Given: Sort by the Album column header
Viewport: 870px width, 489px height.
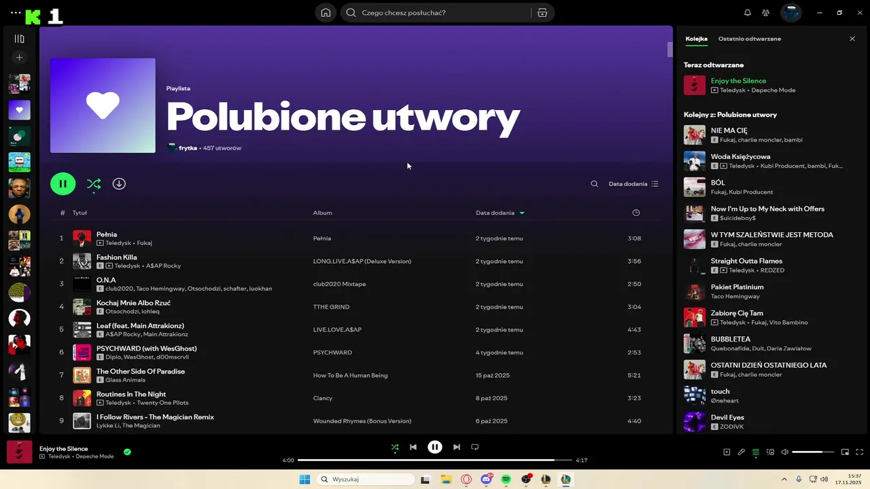Looking at the screenshot, I should coord(322,213).
